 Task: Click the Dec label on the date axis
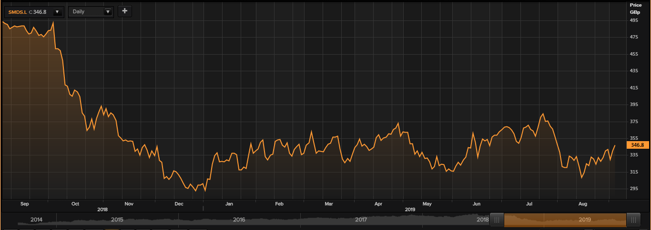tap(179, 204)
